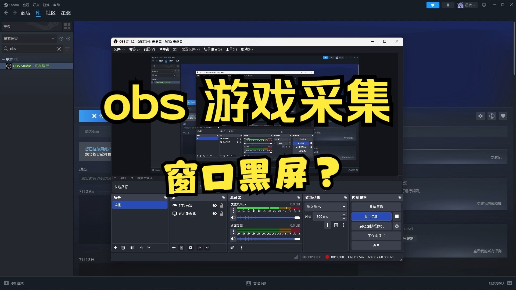Viewport: 516px width, 290px height.
Task: Open OBS 停靠窗口(D) menu
Action: click(168, 49)
